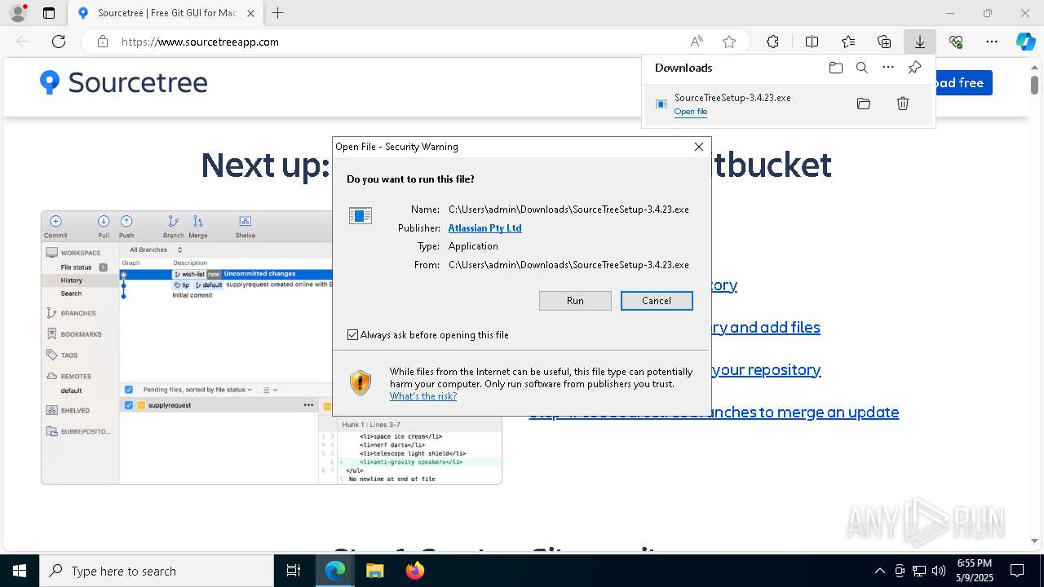Refresh the Sourcetree page
Screen dimensions: 1044x587
[59, 42]
